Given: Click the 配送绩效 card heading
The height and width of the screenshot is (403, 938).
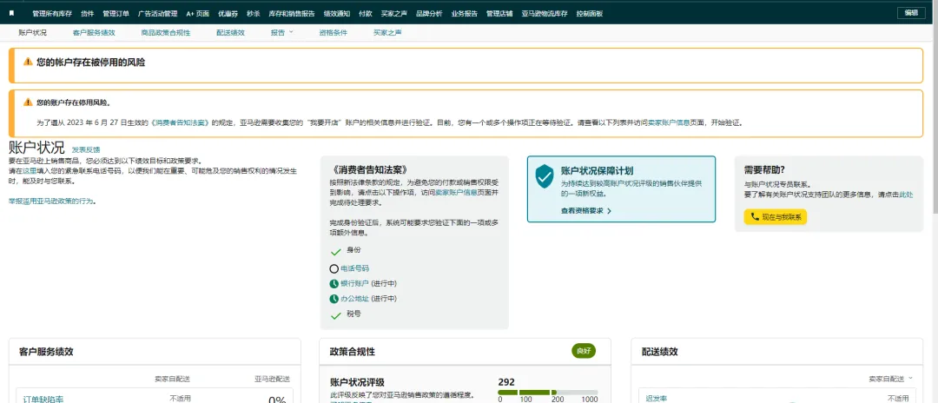Looking at the screenshot, I should (x=660, y=352).
